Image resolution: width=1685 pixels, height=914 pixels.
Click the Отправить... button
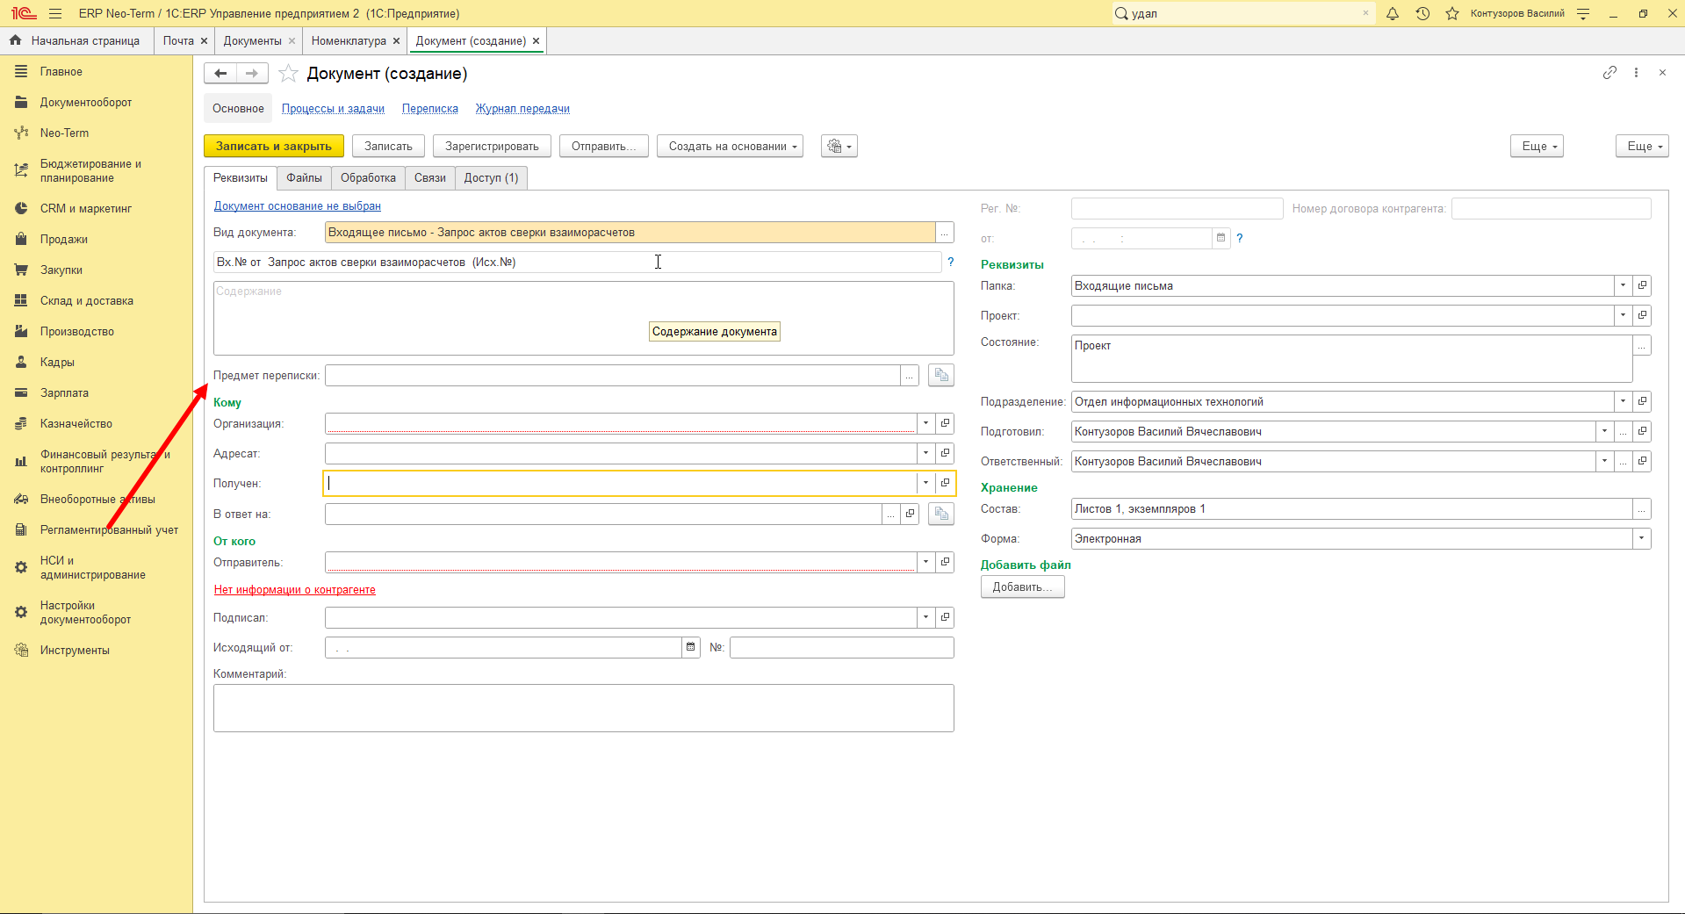[604, 147]
